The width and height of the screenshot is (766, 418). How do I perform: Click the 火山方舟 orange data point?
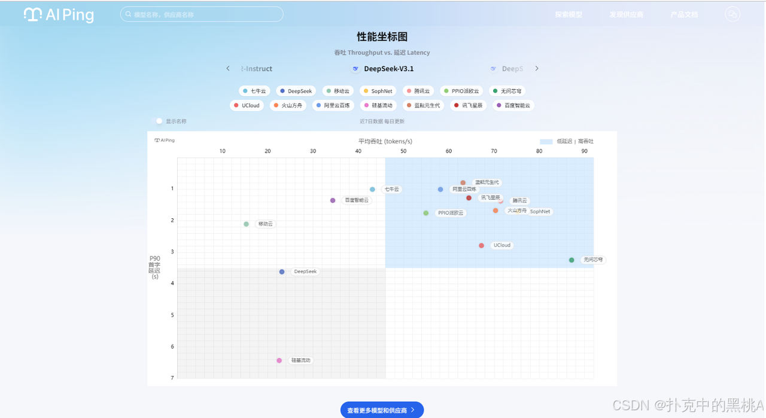point(496,210)
